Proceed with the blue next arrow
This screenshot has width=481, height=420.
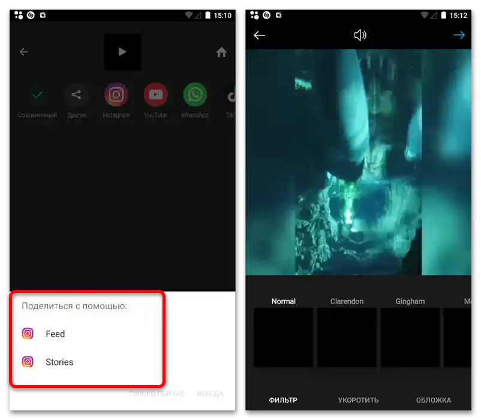point(459,35)
